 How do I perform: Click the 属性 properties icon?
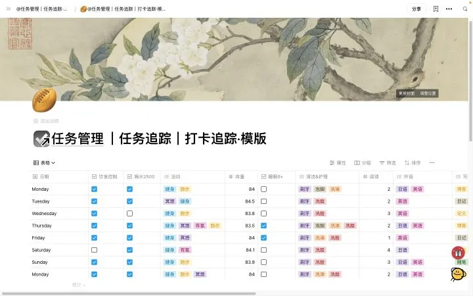point(332,163)
